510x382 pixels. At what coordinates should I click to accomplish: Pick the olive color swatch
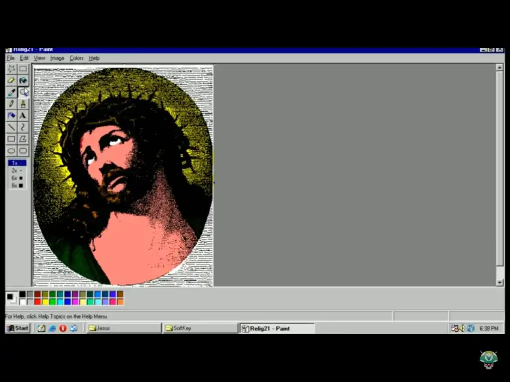[x=45, y=294]
